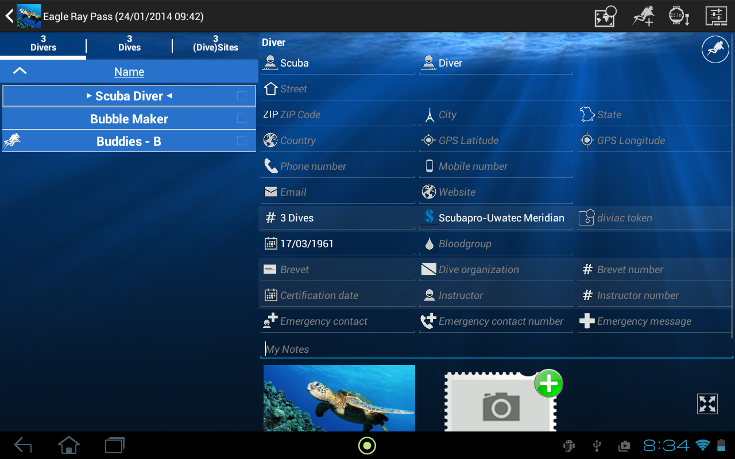This screenshot has height=459, width=735.
Task: Tap the State field
Action: tap(655, 115)
